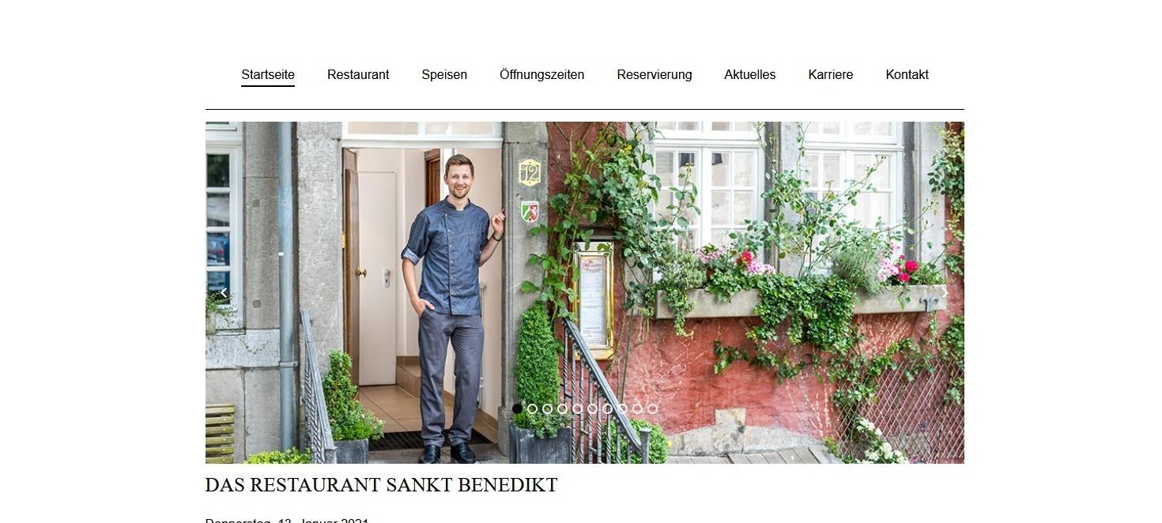Image resolution: width=1162 pixels, height=523 pixels.
Task: Open the Aktuelles navigation item
Action: 750,75
